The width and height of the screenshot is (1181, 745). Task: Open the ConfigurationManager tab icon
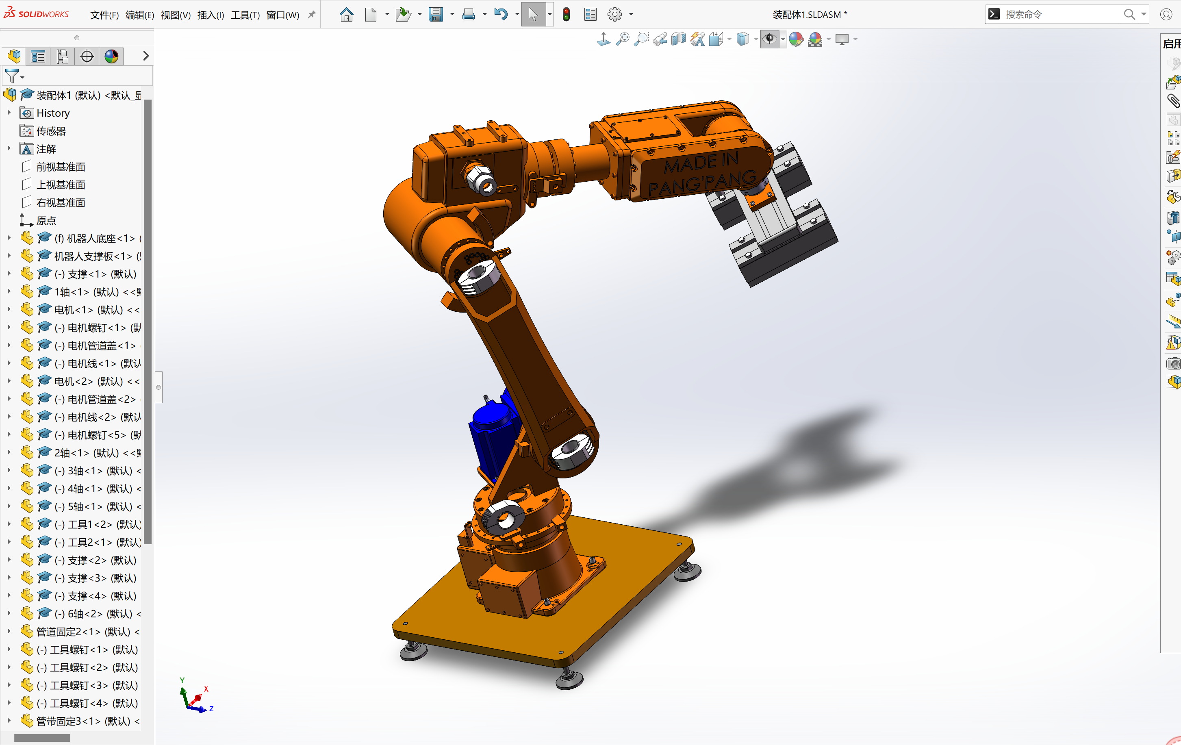62,56
